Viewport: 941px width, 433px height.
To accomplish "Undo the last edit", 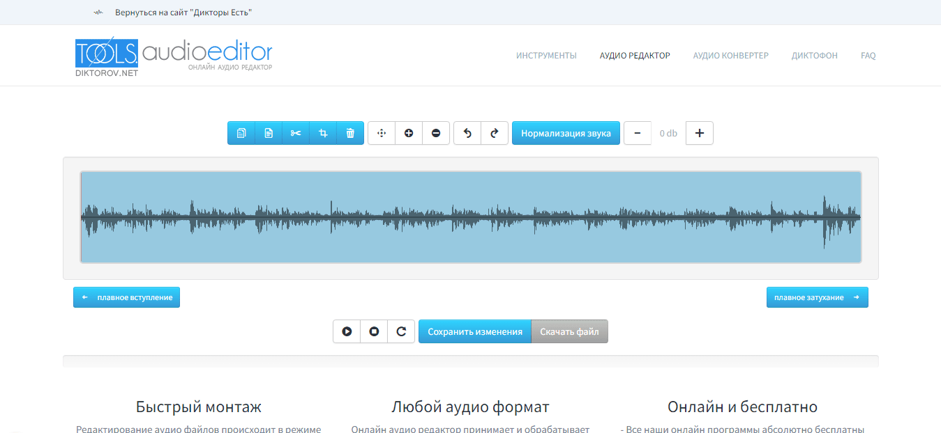I will point(467,133).
